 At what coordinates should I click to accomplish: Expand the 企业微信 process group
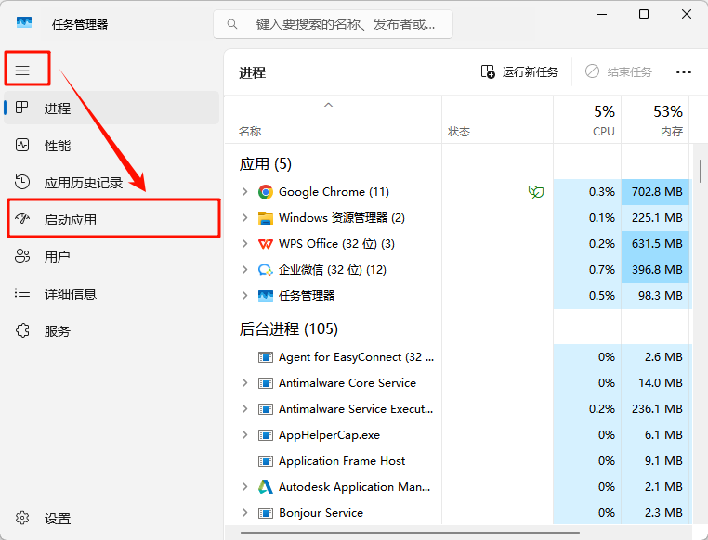point(244,270)
